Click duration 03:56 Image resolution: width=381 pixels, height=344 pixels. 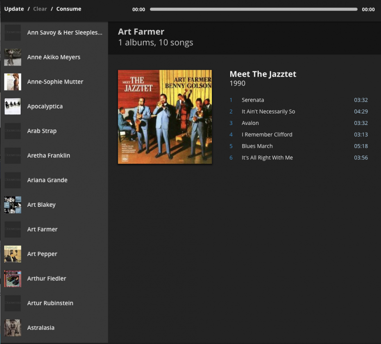361,158
